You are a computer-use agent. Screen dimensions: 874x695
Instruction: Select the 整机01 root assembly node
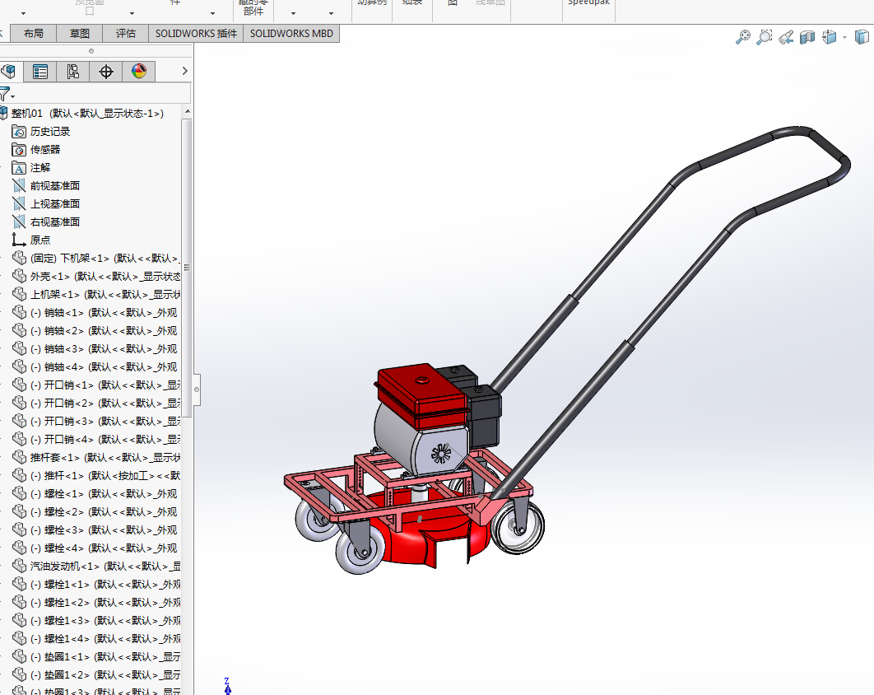click(87, 114)
